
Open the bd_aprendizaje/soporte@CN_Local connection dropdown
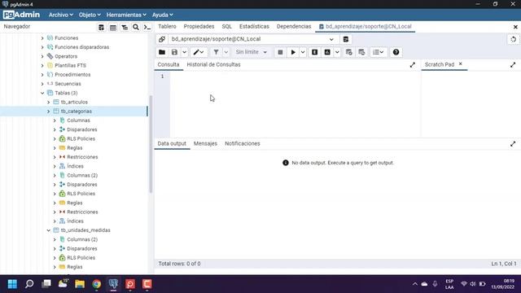[x=253, y=39]
